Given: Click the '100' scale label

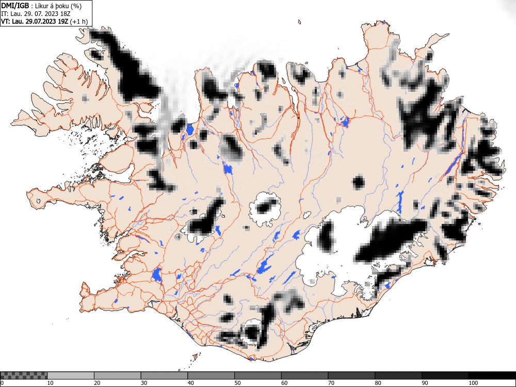Looking at the screenshot, I should click(x=473, y=383).
